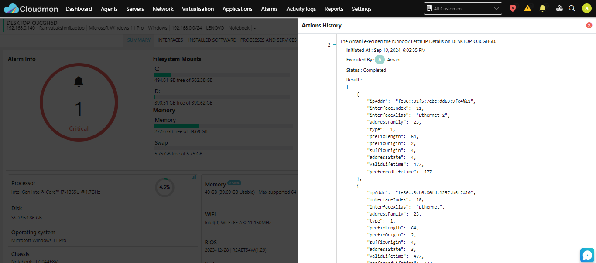
Task: Click the interfaceAlias Ethernet 2 line
Action: (409, 115)
